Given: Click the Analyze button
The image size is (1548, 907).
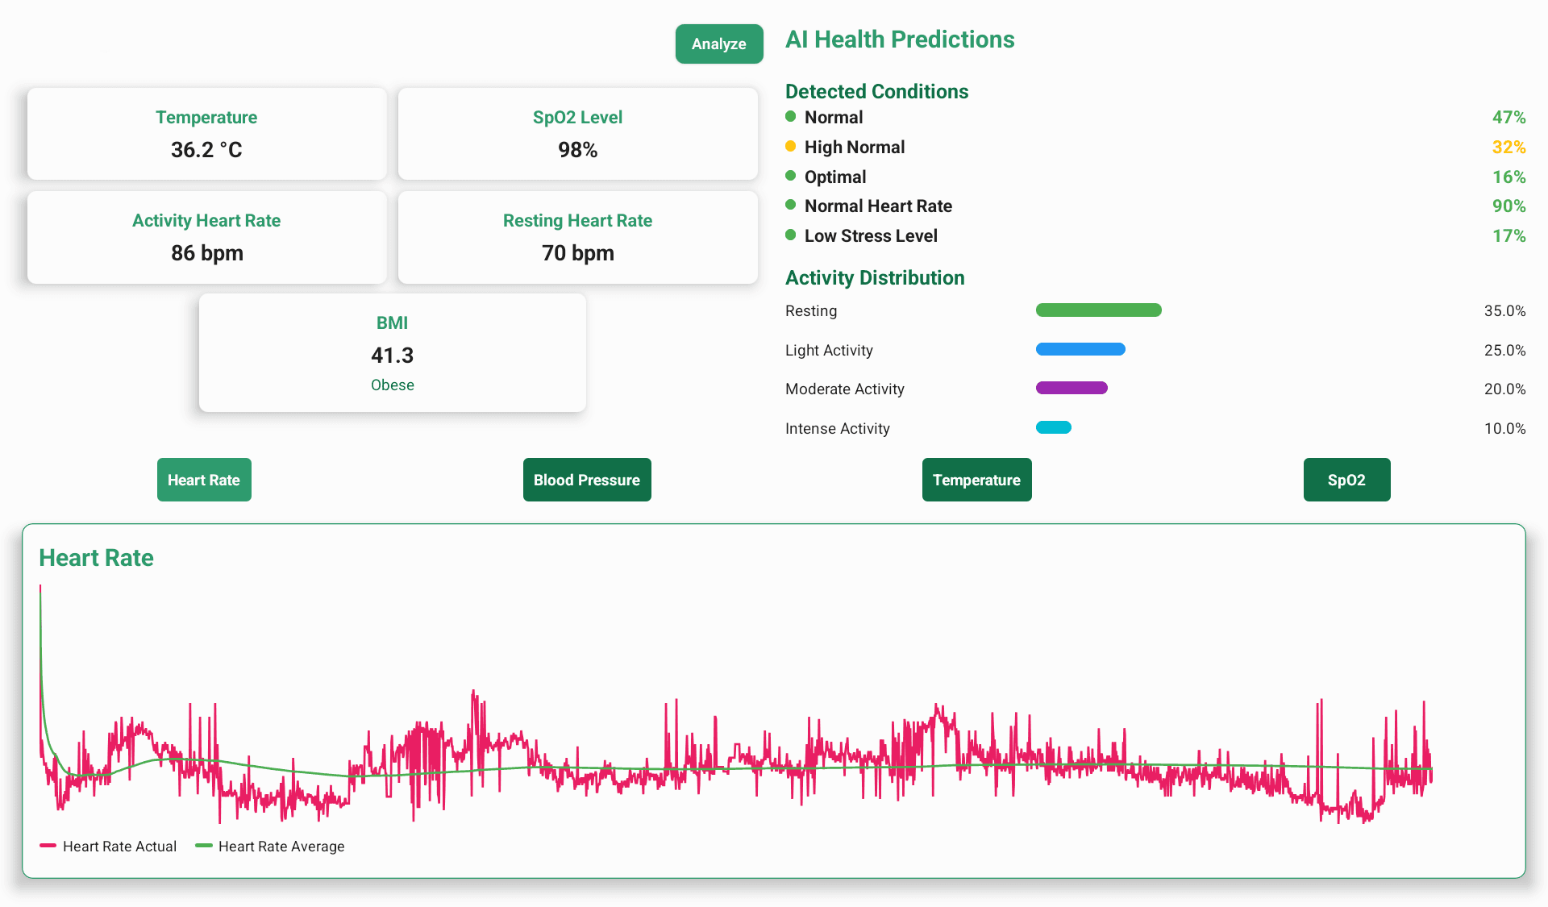Looking at the screenshot, I should [x=718, y=44].
